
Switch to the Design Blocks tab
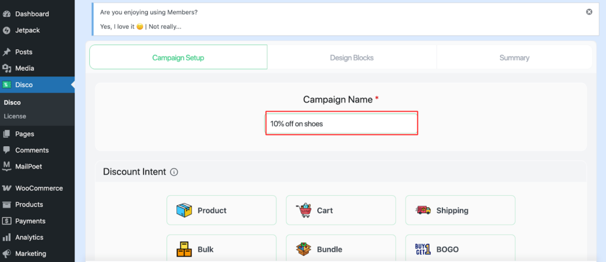click(352, 57)
